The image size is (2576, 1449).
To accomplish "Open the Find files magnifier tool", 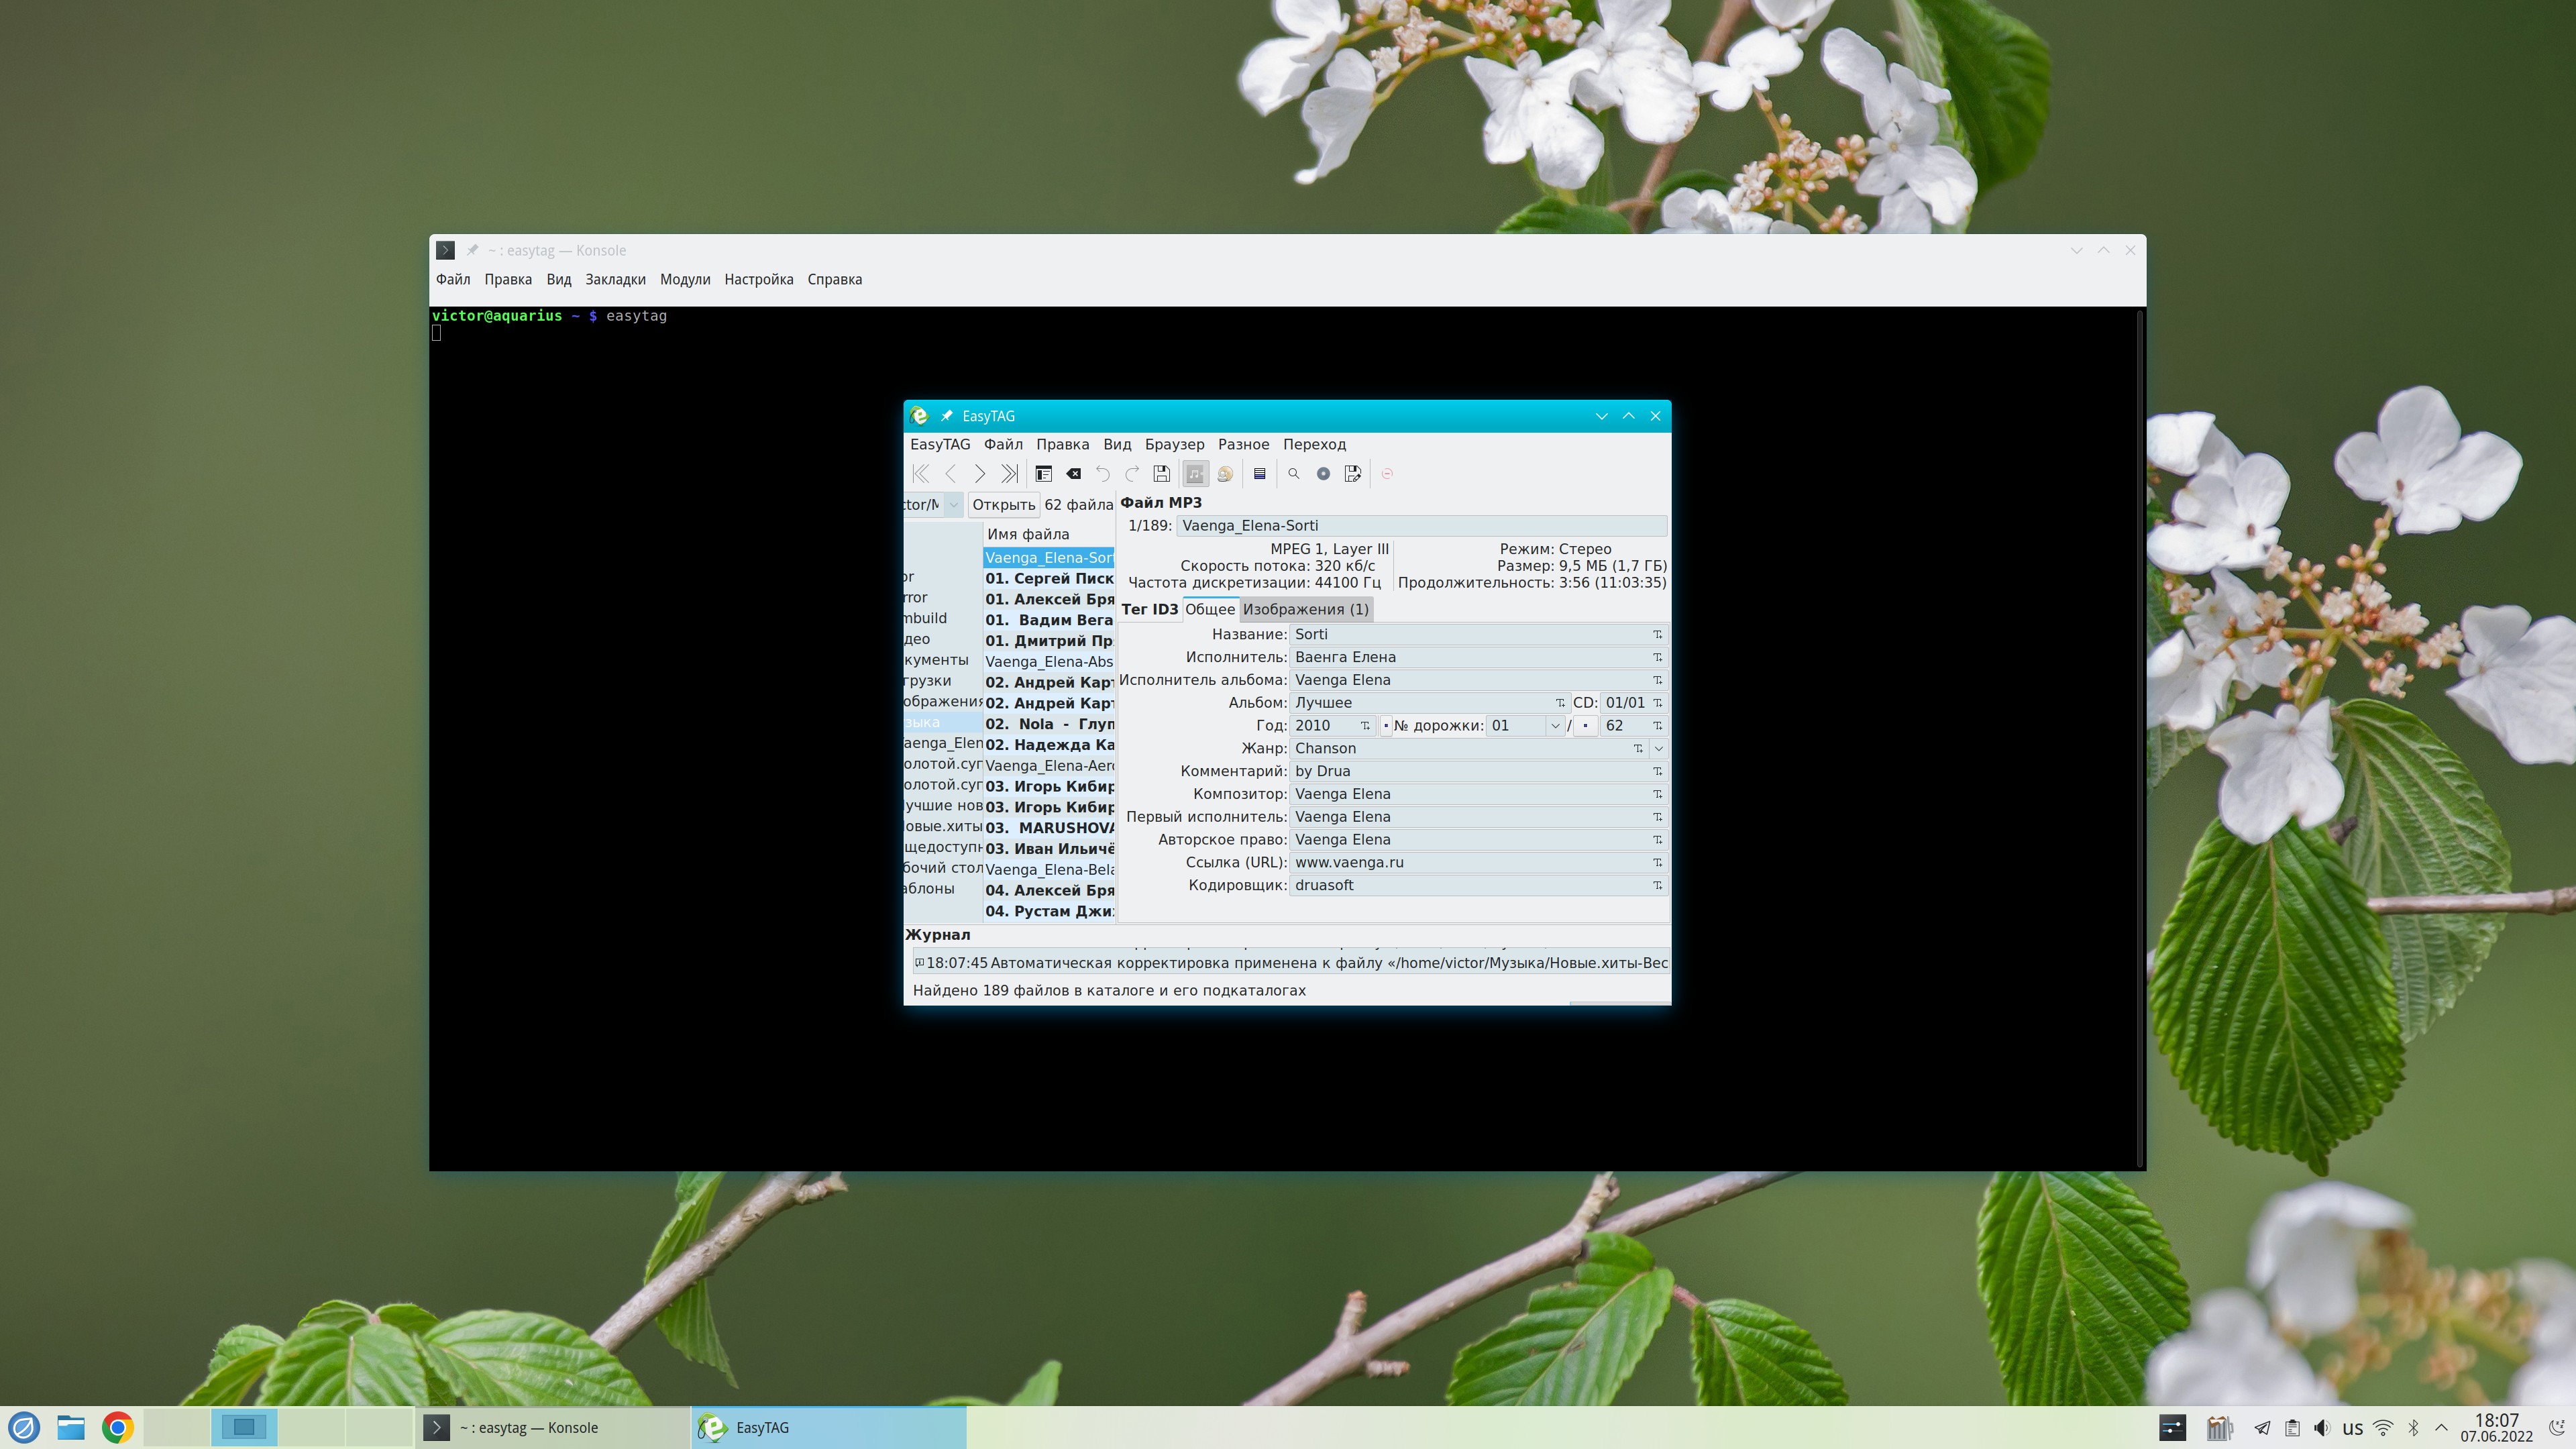I will 1293,474.
